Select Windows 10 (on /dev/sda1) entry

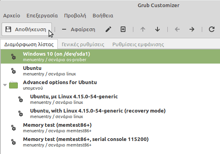(x=110, y=56)
